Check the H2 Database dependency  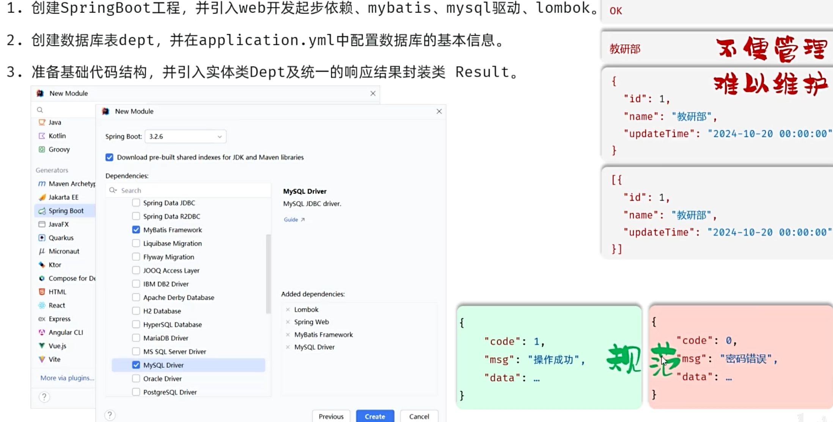pyautogui.click(x=136, y=311)
